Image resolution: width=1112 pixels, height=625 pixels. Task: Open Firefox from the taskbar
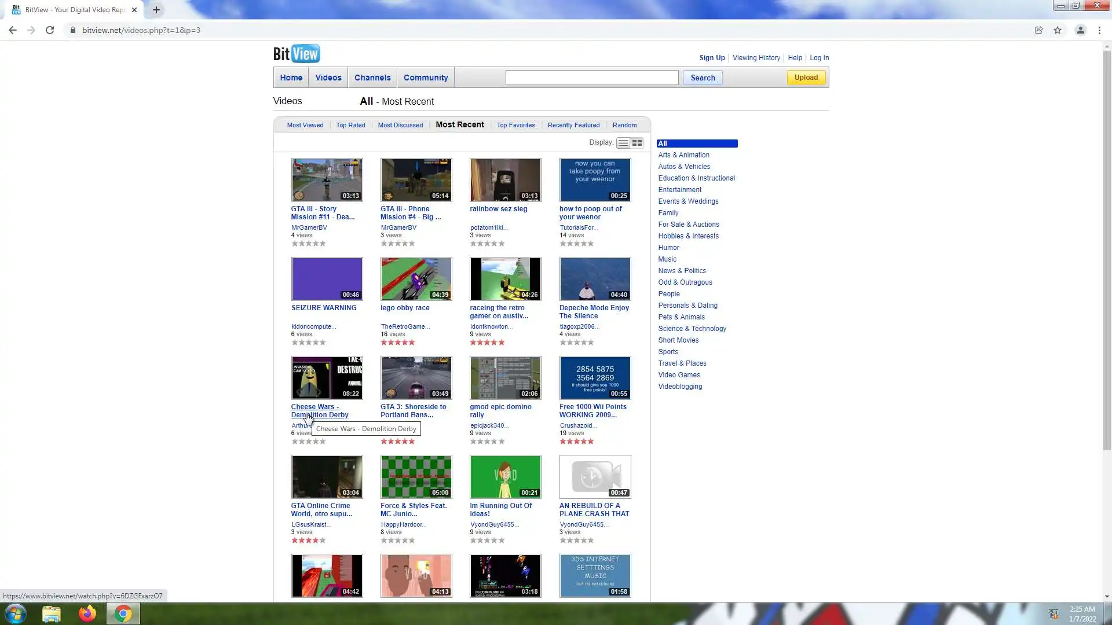87,613
